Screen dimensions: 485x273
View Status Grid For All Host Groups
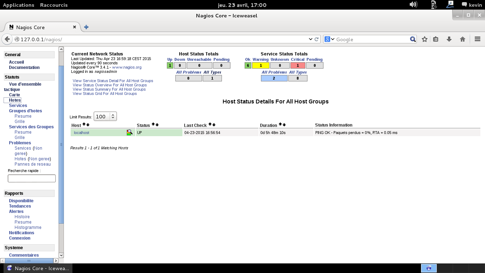point(105,93)
